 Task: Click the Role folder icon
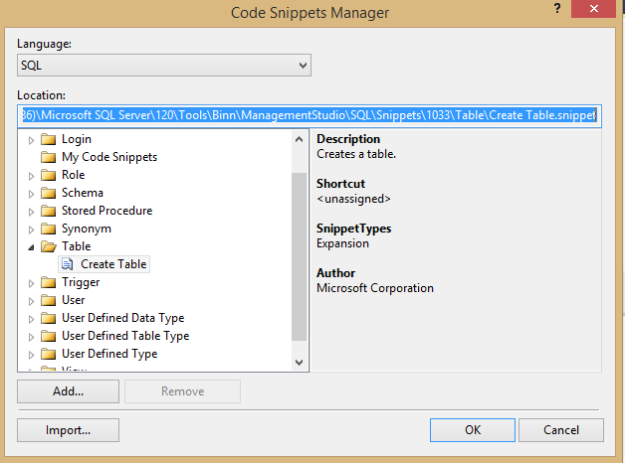[48, 176]
